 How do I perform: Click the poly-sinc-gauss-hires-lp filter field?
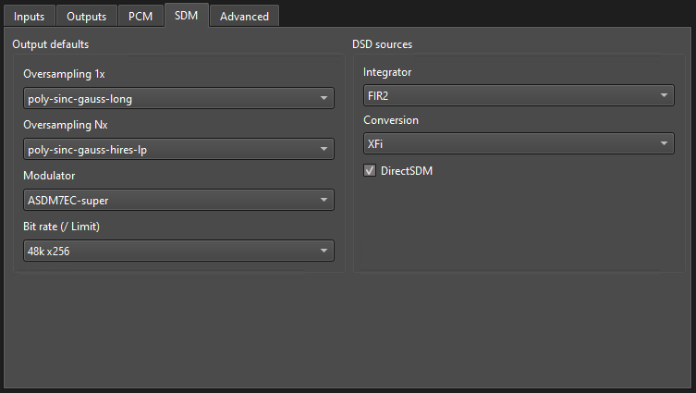(178, 149)
